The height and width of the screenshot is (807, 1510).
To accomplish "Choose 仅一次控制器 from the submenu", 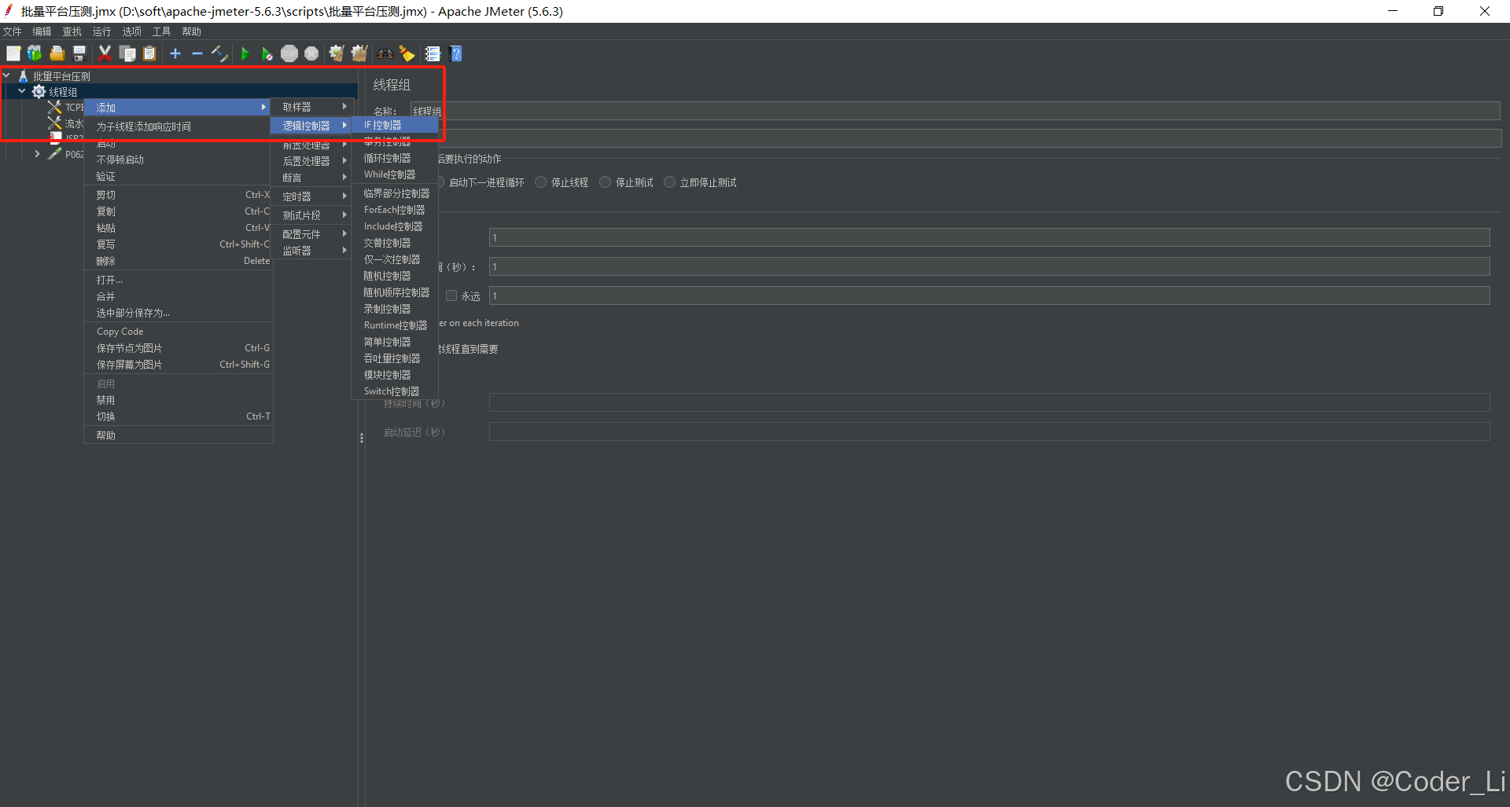I will click(395, 259).
